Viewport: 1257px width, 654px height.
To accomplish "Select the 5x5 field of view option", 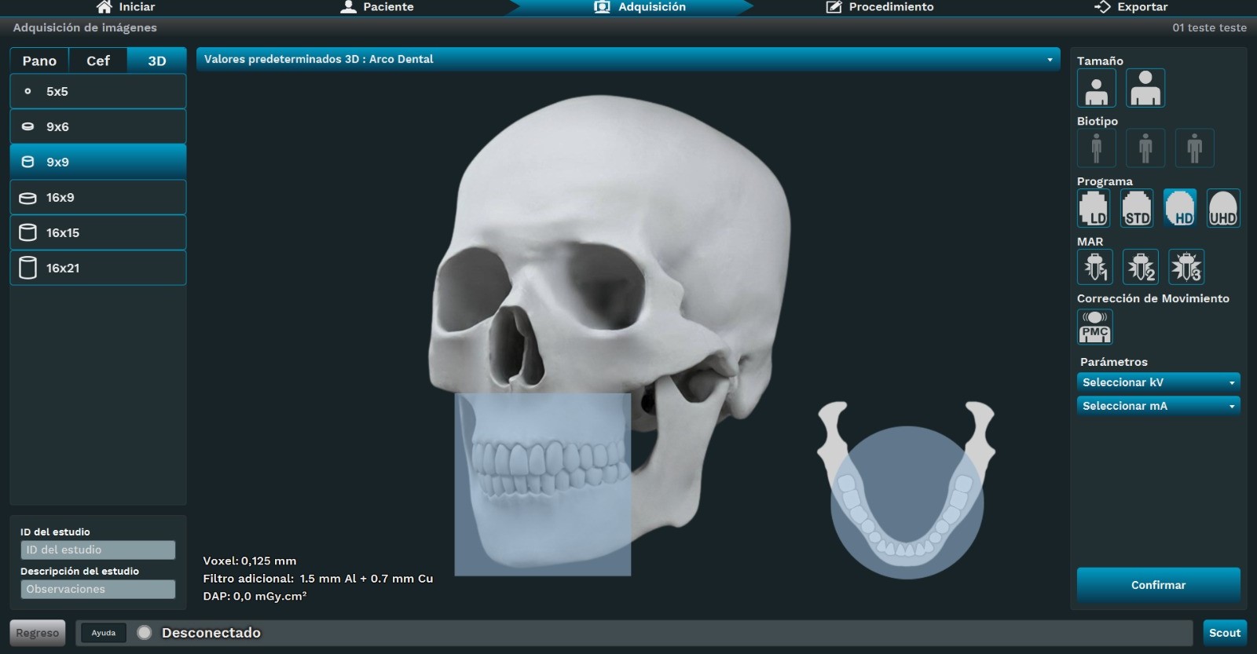I will point(98,91).
